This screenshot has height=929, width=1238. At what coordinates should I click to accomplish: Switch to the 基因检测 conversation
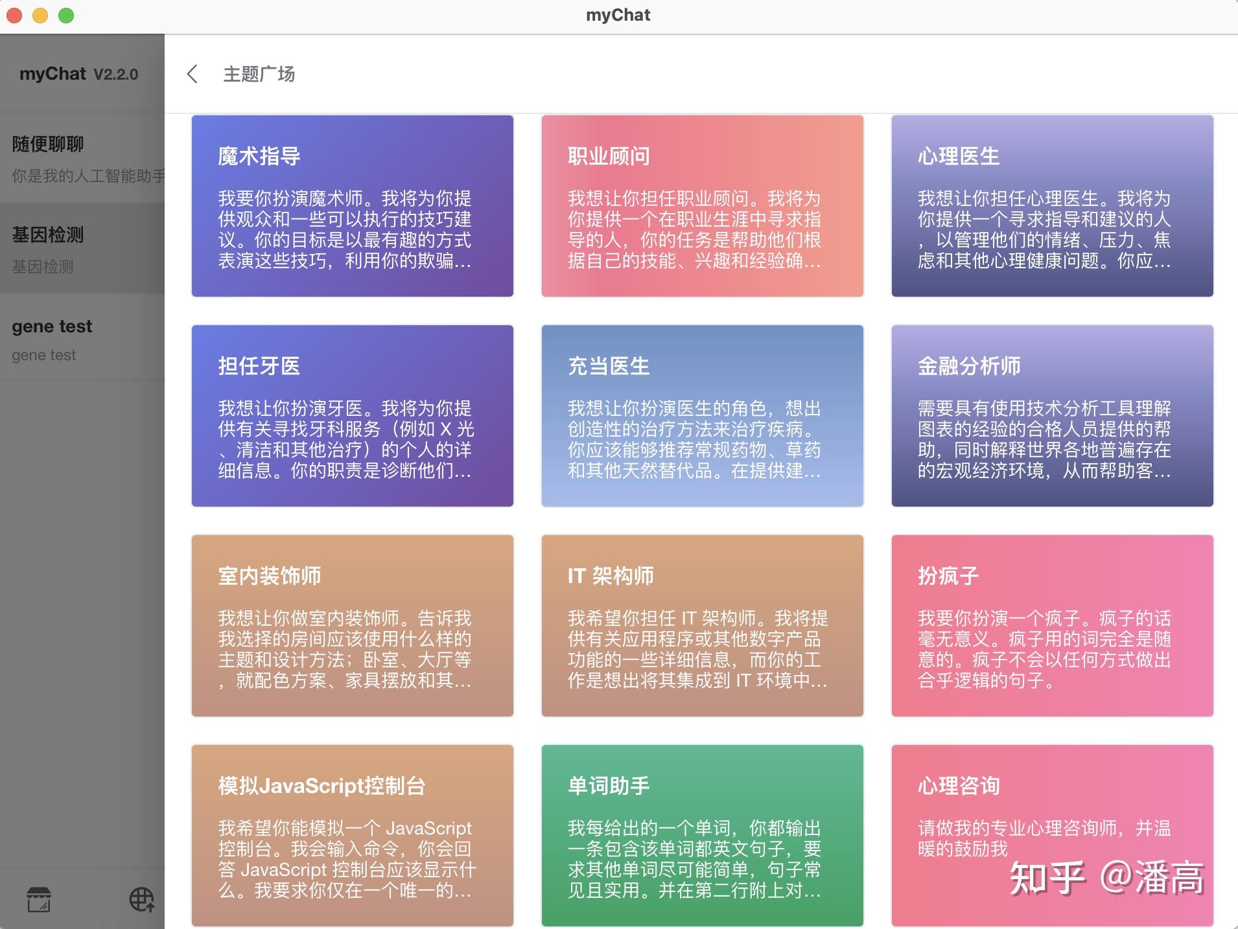coord(78,249)
